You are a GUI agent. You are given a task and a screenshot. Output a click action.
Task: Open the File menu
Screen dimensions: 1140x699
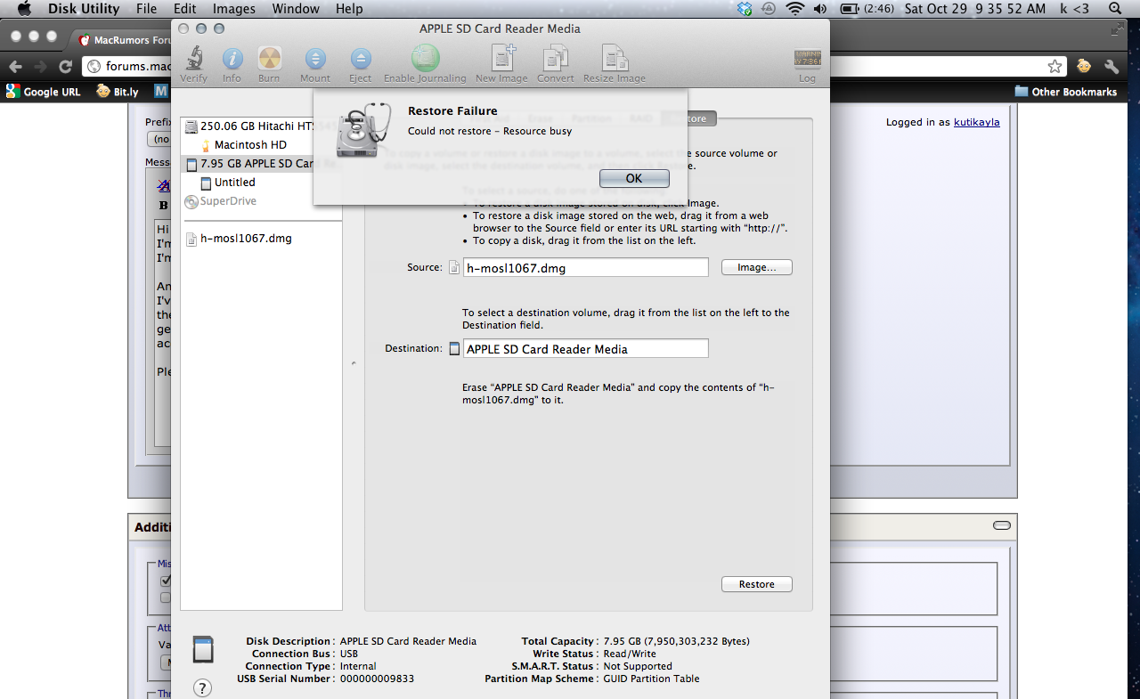tap(147, 9)
